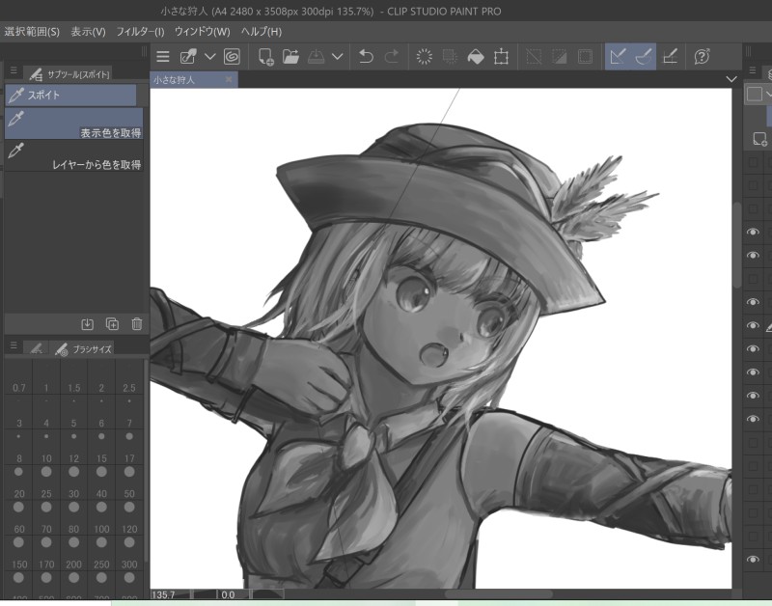
Task: Open the フィルター(I) menu
Action: (140, 32)
